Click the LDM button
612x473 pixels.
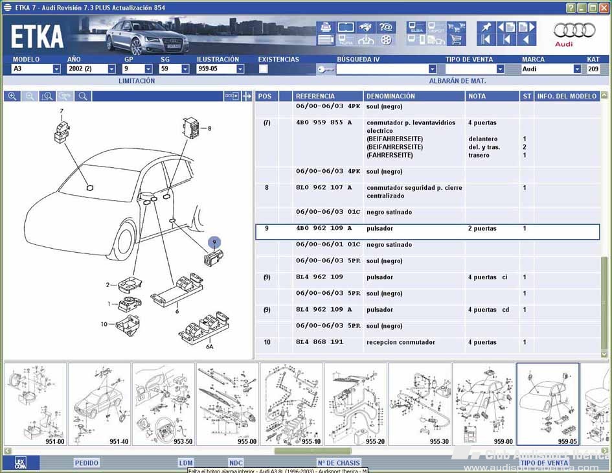tap(186, 463)
